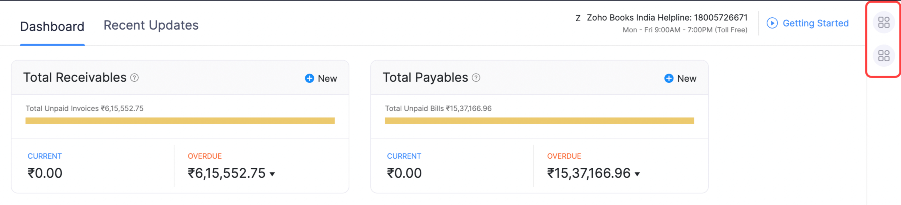Switch to the Dashboard tab

coord(52,26)
